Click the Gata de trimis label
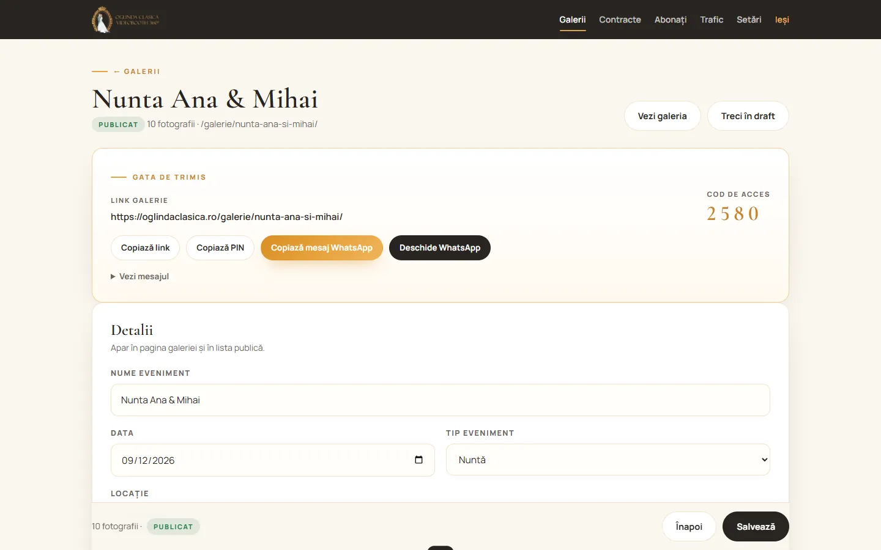881x550 pixels. (169, 177)
